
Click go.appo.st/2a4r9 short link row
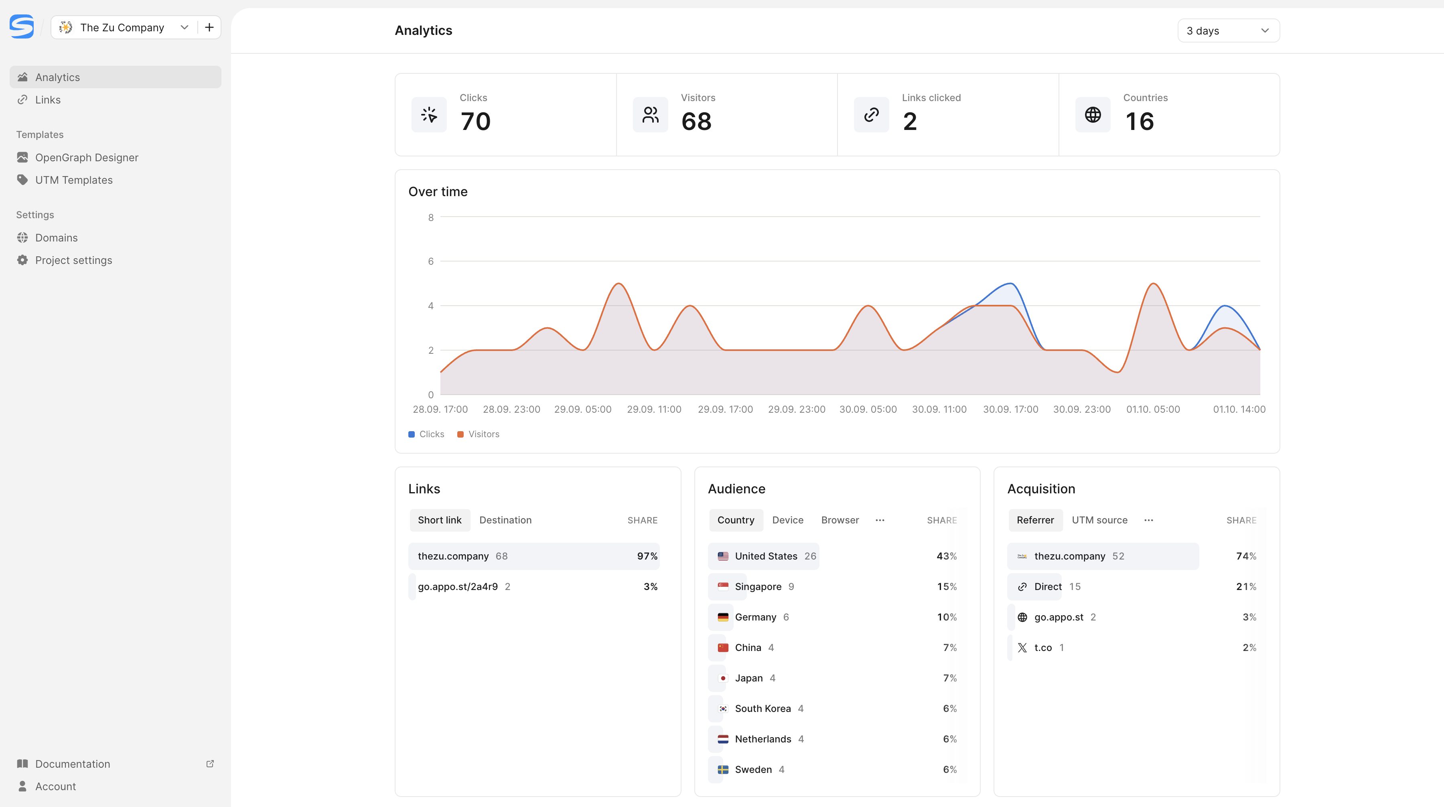click(533, 587)
